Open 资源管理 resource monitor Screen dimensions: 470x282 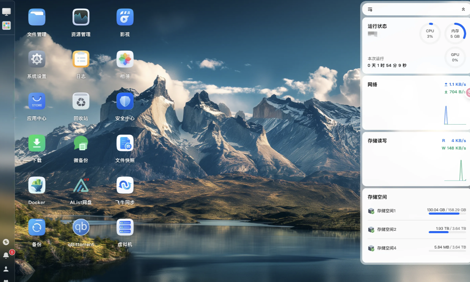(81, 17)
